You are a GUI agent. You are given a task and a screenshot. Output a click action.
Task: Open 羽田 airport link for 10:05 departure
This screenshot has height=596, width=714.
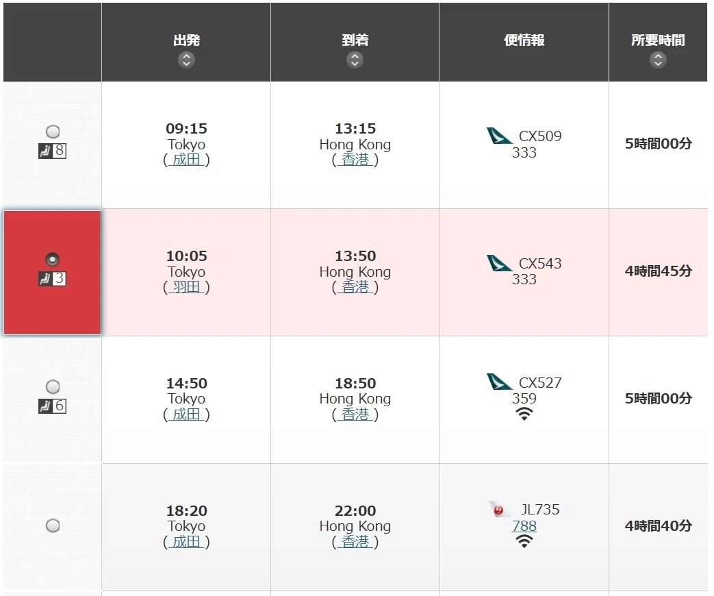pos(186,287)
